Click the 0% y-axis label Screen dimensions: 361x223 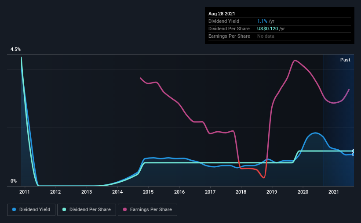click(x=14, y=181)
